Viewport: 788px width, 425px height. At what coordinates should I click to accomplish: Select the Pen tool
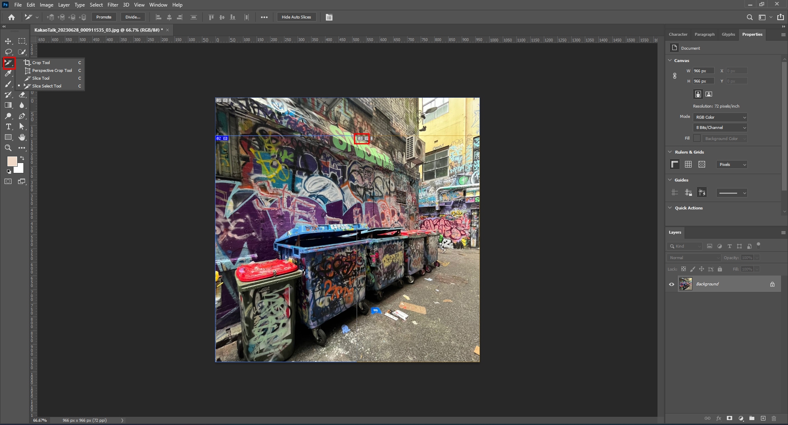pos(22,116)
